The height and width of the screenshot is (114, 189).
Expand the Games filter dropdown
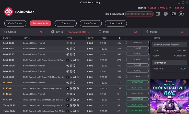(23, 32)
